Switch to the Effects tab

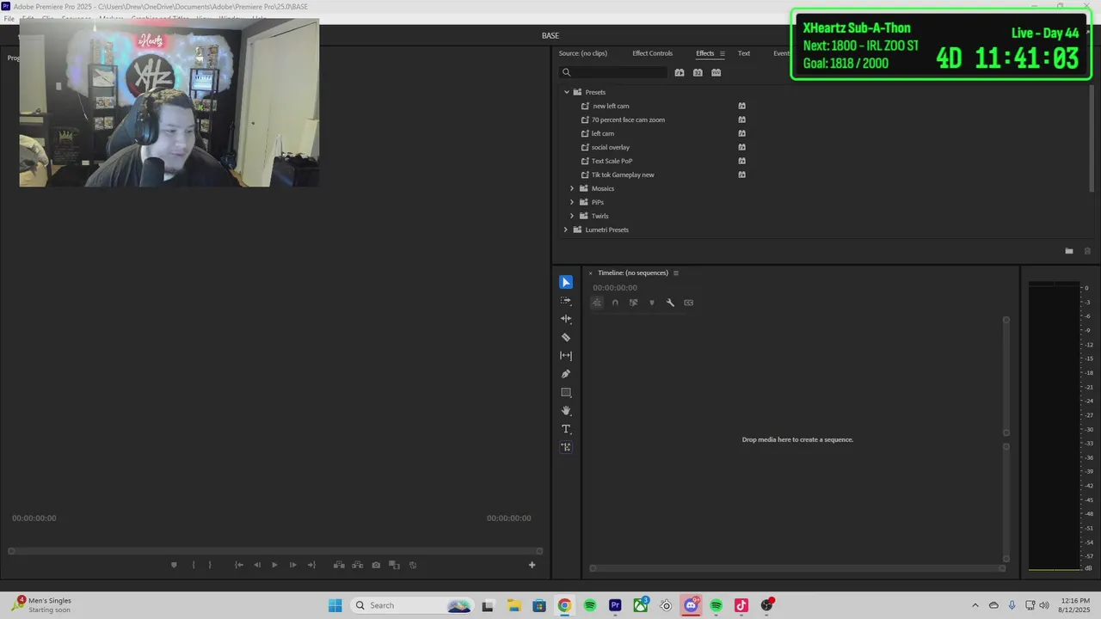coord(704,53)
